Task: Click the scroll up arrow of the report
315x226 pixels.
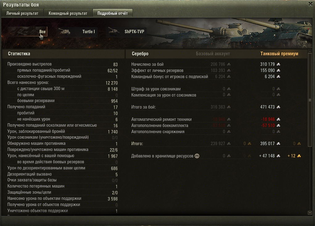Action: [310, 52]
